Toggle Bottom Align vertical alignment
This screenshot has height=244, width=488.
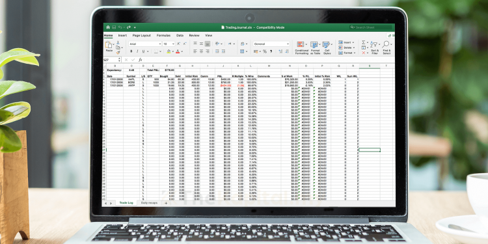pos(208,44)
